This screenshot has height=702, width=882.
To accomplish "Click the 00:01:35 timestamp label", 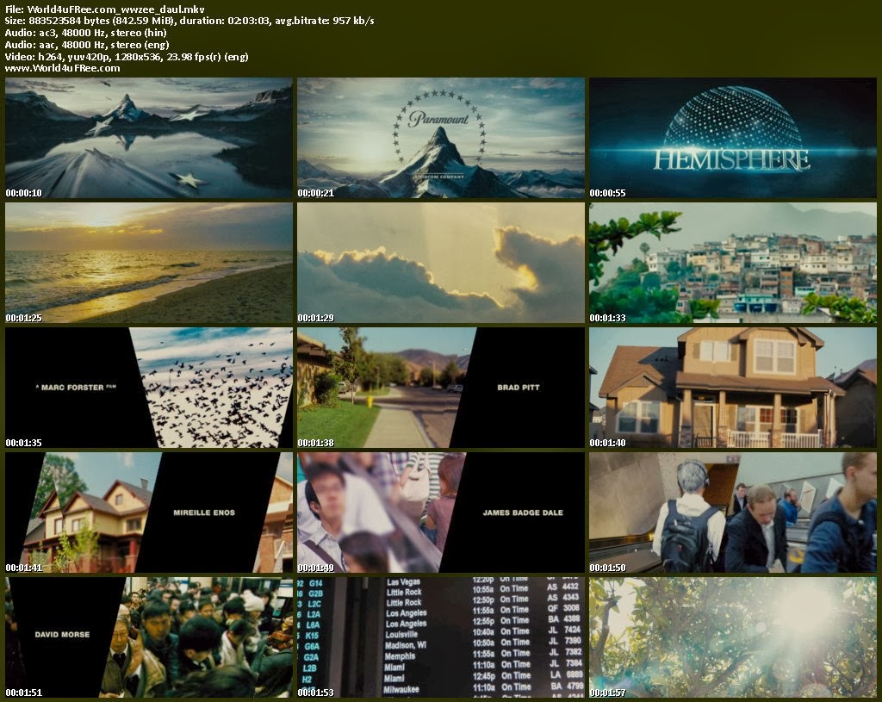I will 23,443.
